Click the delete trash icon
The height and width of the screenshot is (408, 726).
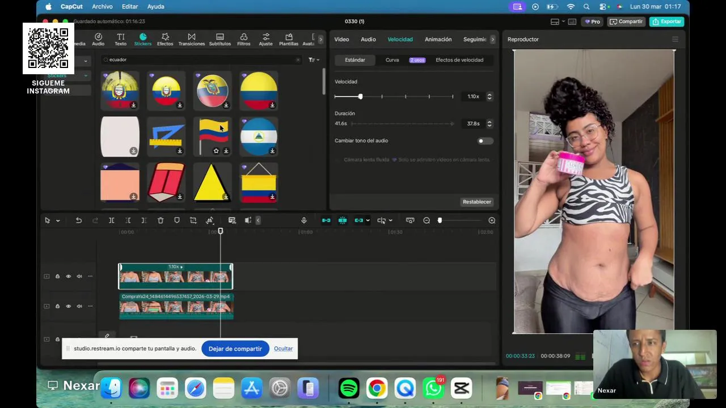pyautogui.click(x=161, y=220)
